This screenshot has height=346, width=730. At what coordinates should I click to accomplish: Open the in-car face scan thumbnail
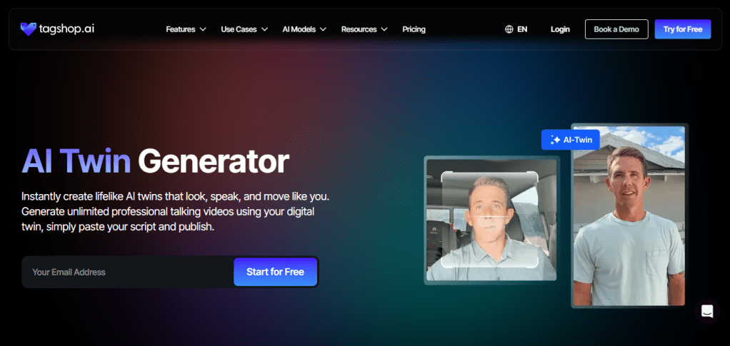tap(491, 220)
